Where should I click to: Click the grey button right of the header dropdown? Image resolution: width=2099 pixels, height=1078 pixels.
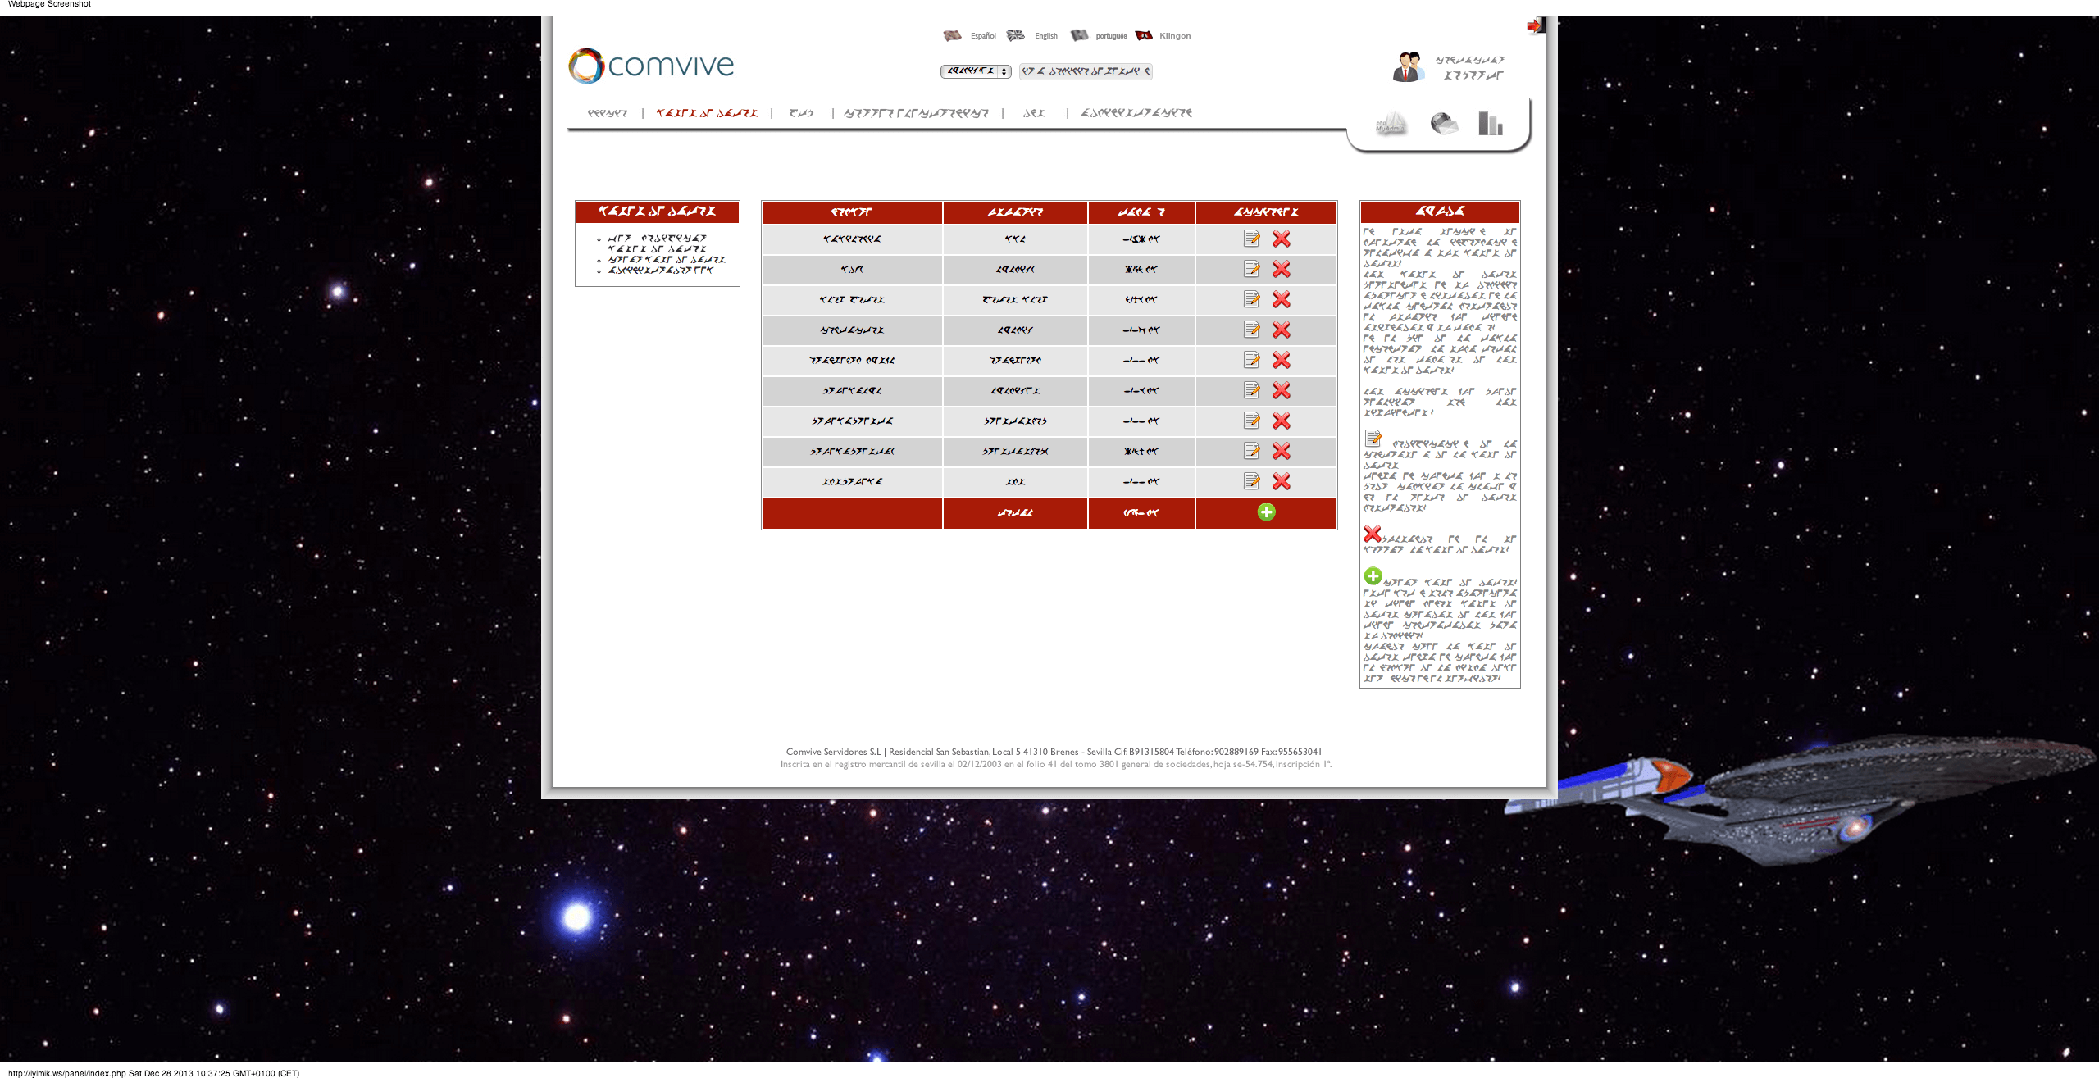point(1086,71)
